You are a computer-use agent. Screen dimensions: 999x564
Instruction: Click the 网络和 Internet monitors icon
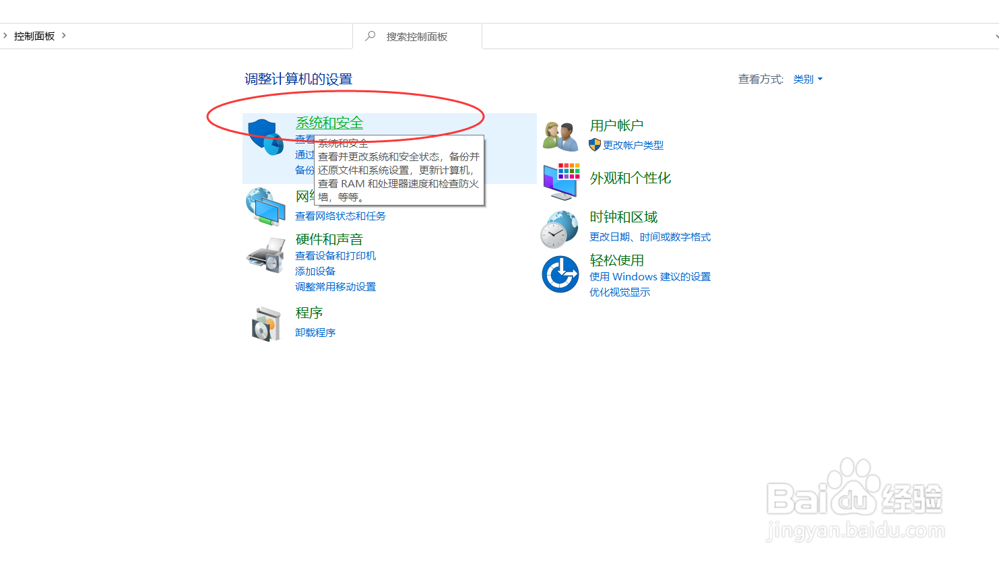265,204
